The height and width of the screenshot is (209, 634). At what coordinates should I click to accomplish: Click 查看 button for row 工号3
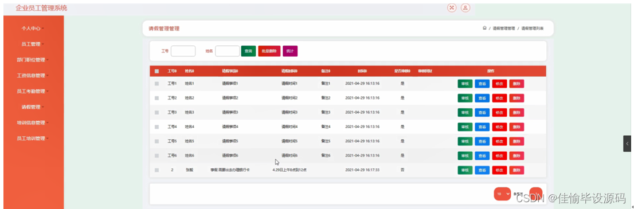[x=482, y=112]
